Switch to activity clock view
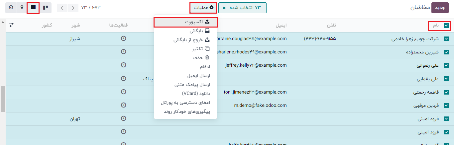 (11, 7)
